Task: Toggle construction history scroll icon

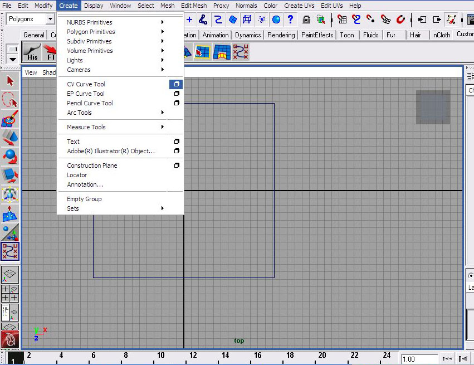Action: [x=451, y=20]
